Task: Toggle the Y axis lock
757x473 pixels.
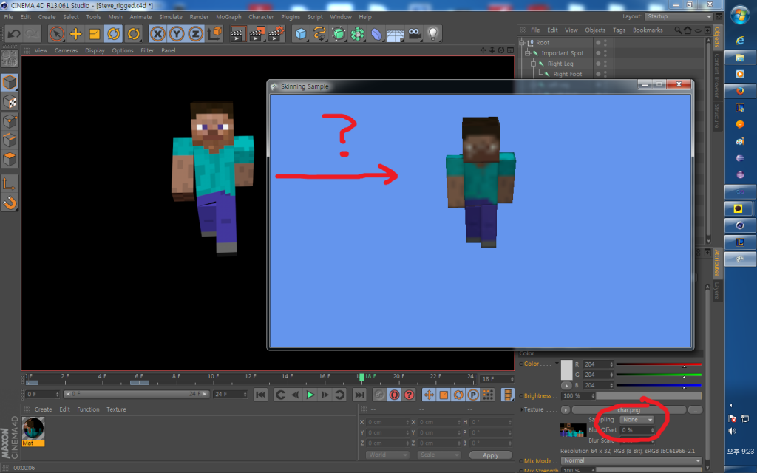Action: [x=177, y=34]
